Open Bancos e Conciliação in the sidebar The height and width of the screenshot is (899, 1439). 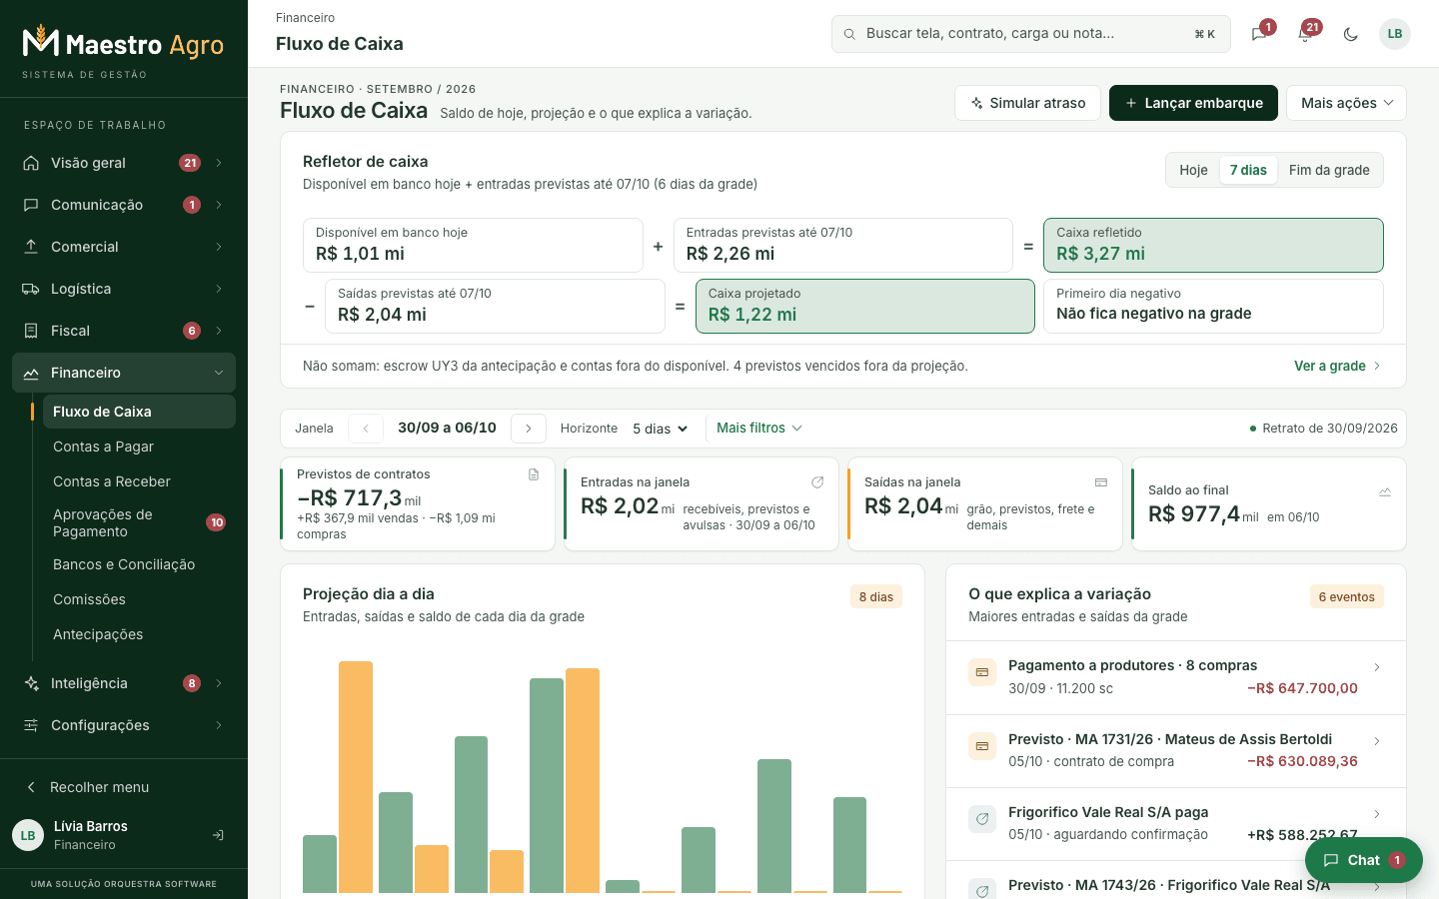pyautogui.click(x=139, y=564)
